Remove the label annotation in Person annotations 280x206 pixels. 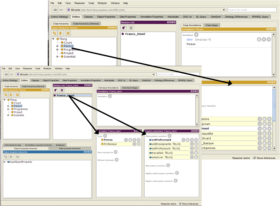(x=264, y=40)
